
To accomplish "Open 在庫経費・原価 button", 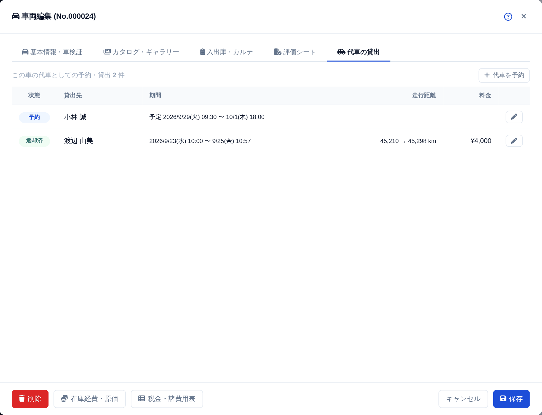I will 90,399.
